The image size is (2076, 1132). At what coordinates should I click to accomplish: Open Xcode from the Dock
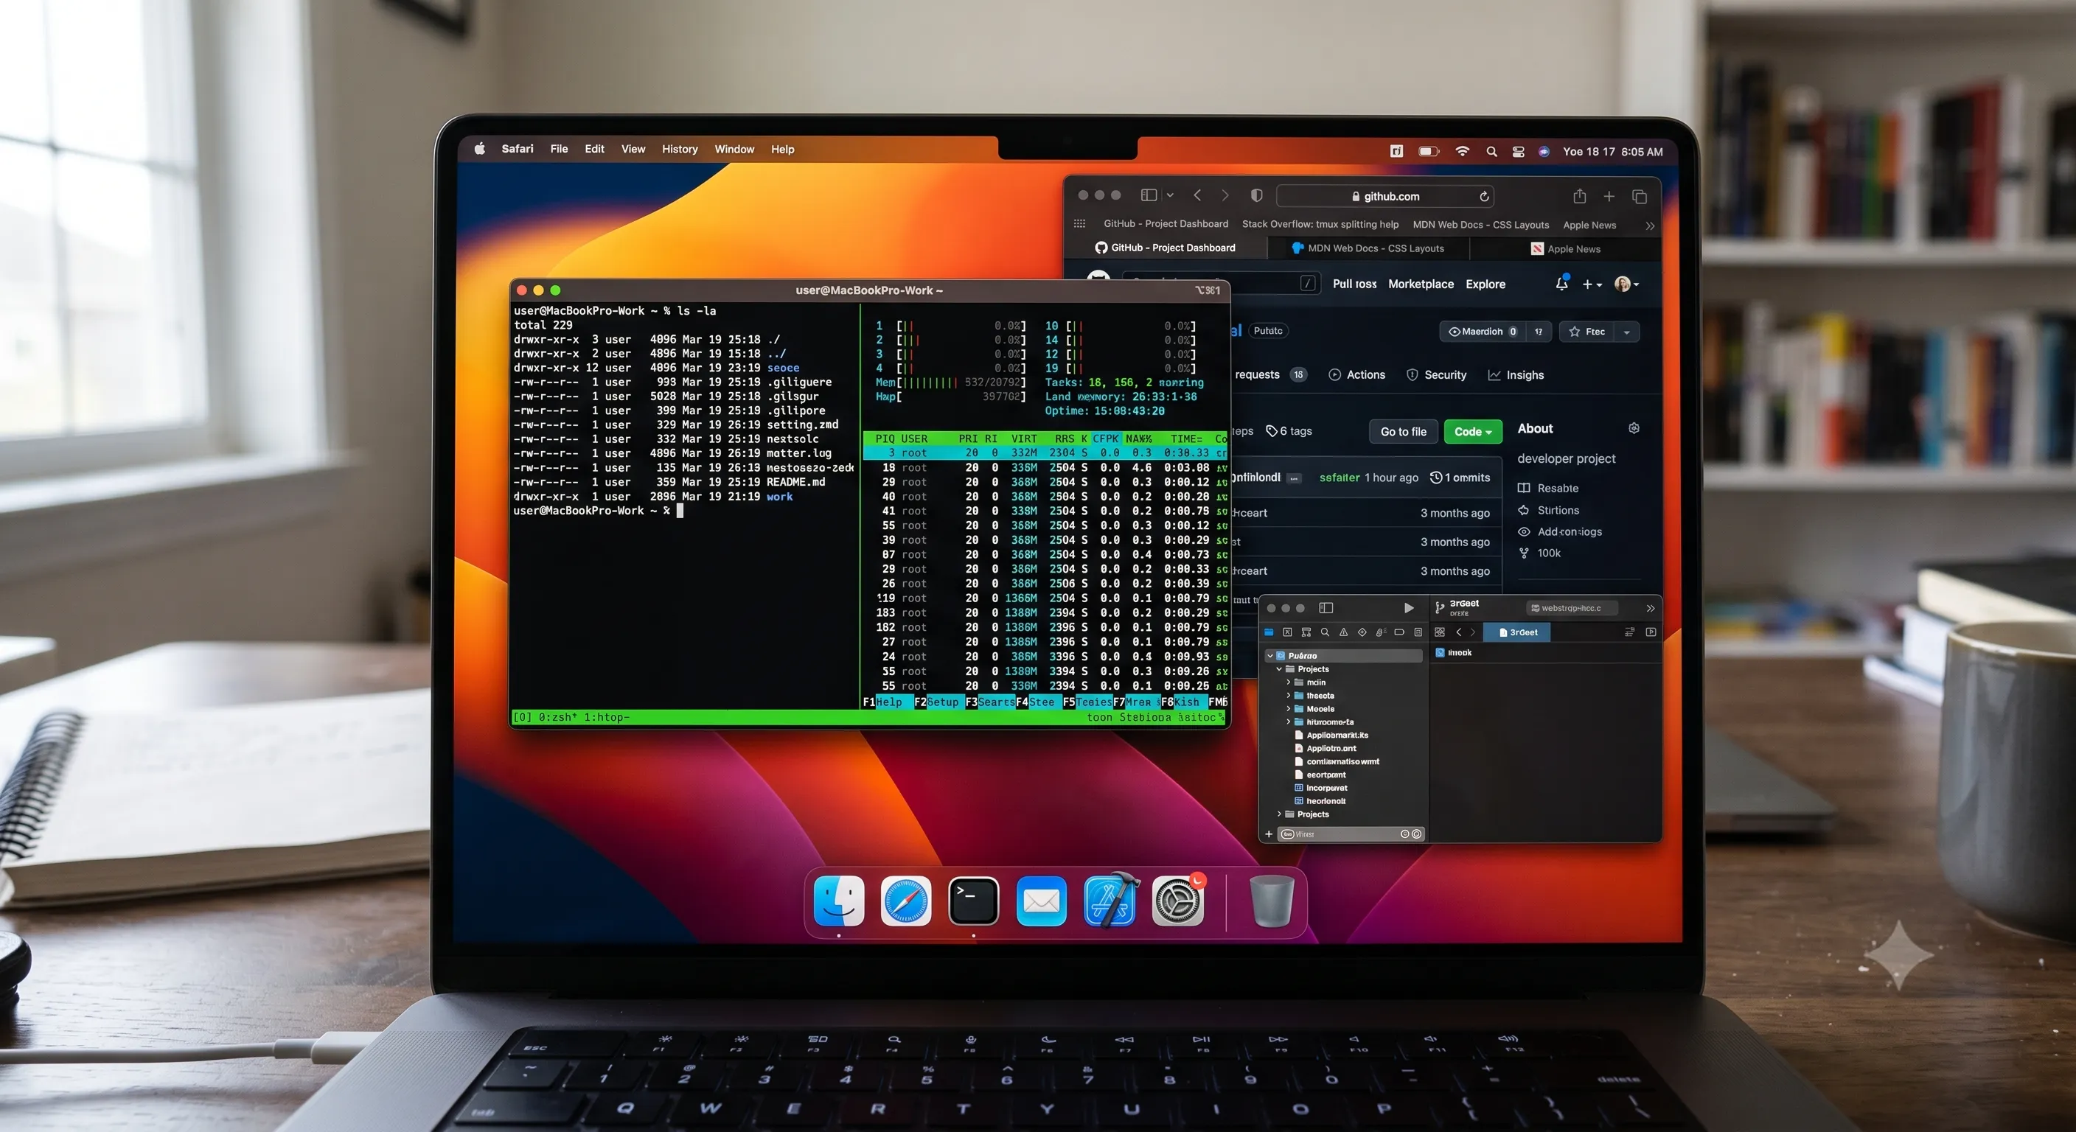[x=1110, y=900]
